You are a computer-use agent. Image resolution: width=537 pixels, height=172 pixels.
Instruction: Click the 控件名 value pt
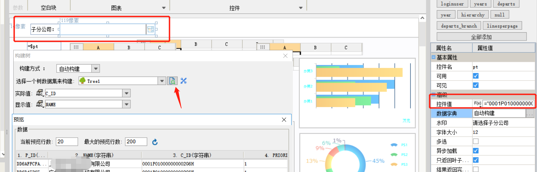[503, 67]
